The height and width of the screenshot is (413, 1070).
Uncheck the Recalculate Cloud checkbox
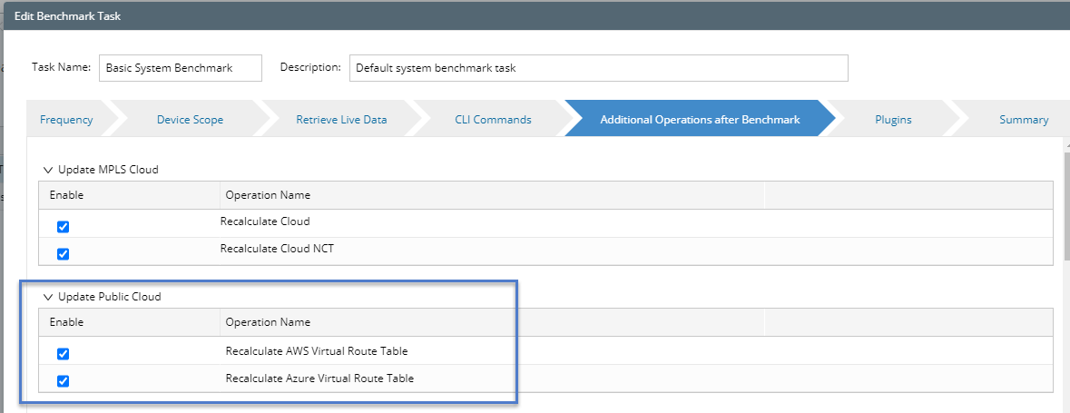coord(64,227)
